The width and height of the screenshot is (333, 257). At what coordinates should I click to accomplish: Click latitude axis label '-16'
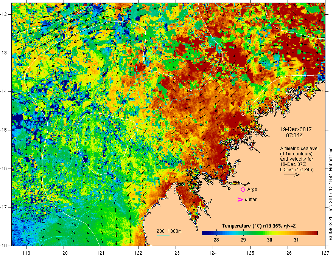click(4, 169)
